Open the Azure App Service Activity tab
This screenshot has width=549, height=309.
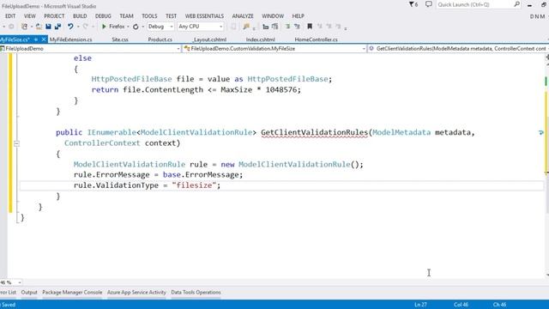(136, 292)
